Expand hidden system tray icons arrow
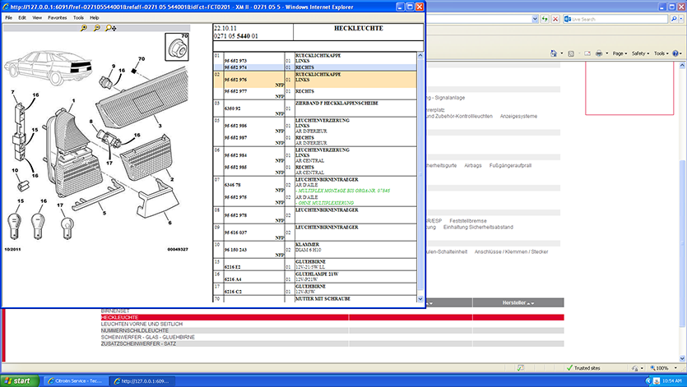The image size is (687, 387). tap(648, 381)
